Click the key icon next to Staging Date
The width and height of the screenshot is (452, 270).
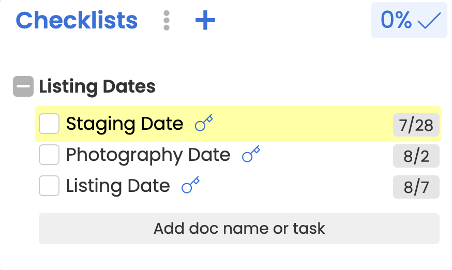[x=204, y=124]
